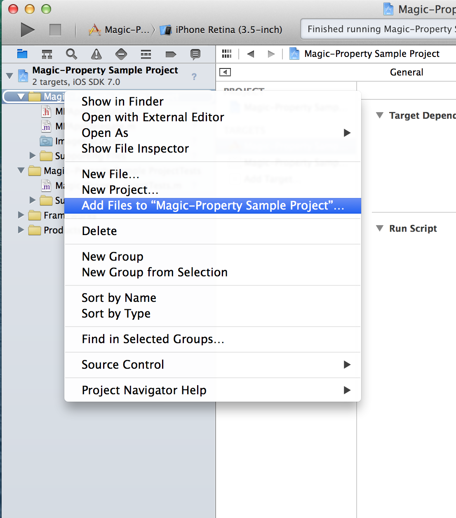Viewport: 456px width, 518px height.
Task: Select the .h header file
Action: [46, 111]
